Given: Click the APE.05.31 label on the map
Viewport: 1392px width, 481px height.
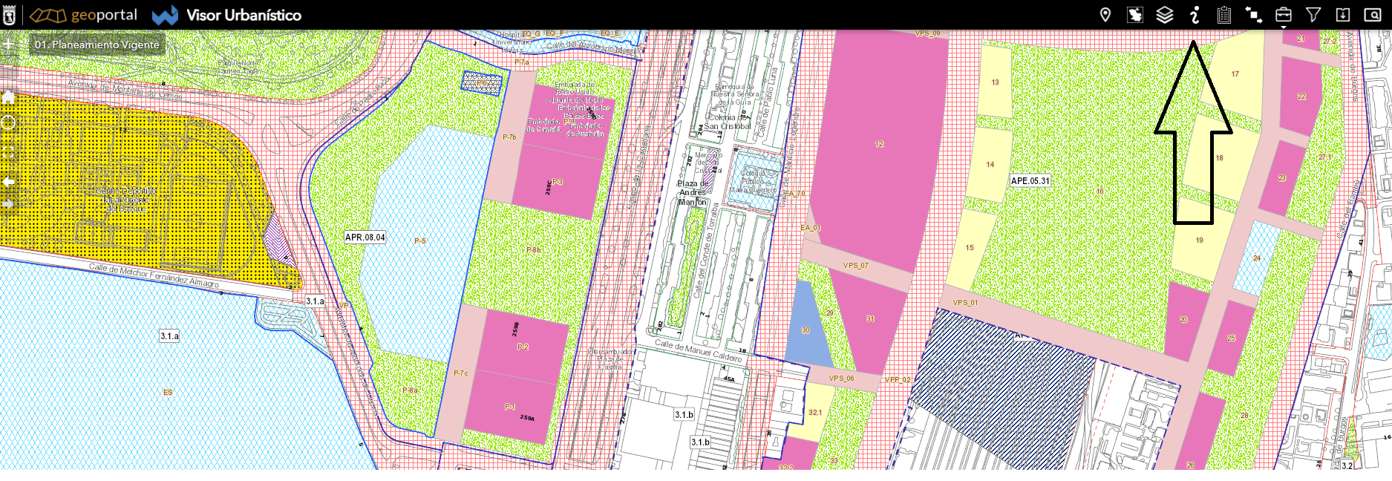Looking at the screenshot, I should tap(1030, 180).
